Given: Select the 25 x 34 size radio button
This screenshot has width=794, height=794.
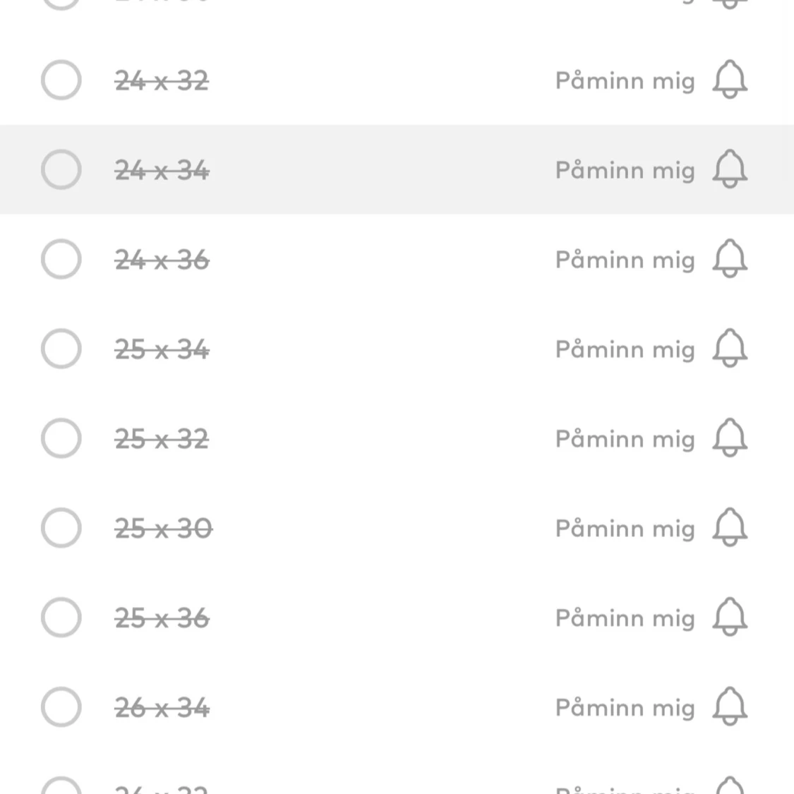Looking at the screenshot, I should 61,349.
